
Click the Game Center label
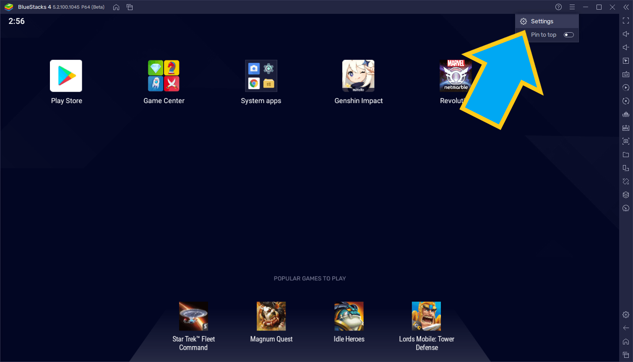[x=164, y=101]
